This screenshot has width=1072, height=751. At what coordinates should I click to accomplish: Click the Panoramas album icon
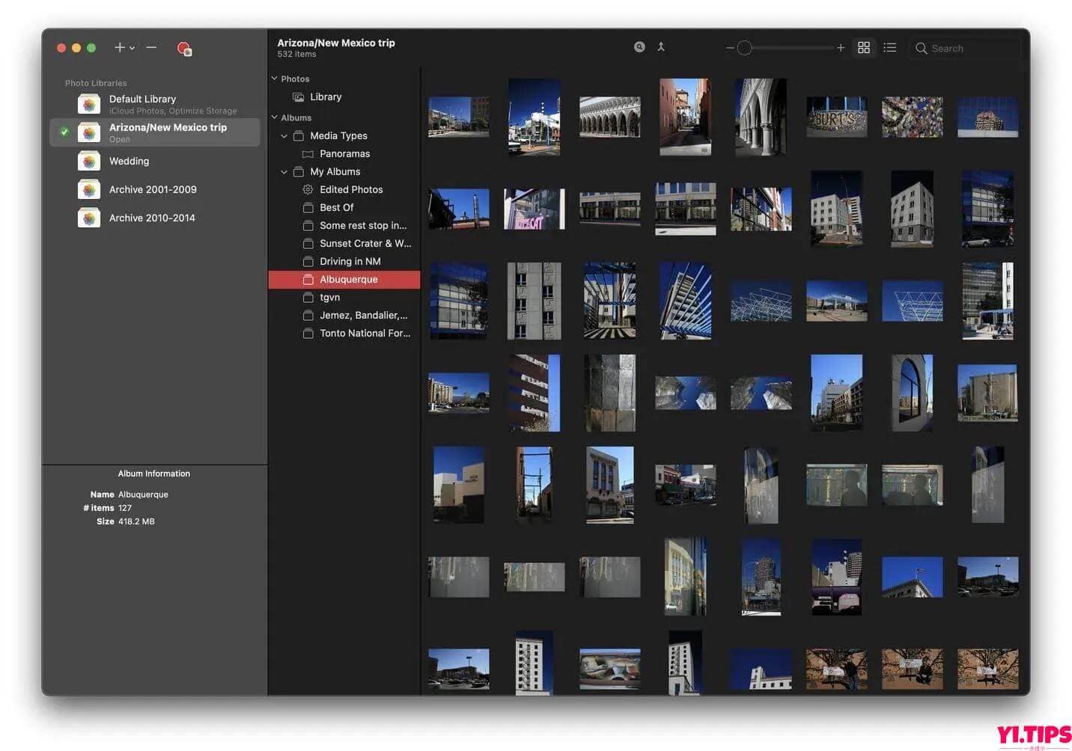(308, 153)
